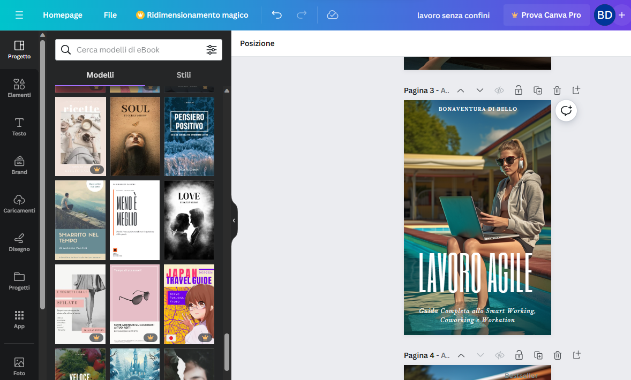
Task: Move Pagina 3 up with chevron
Action: point(461,90)
